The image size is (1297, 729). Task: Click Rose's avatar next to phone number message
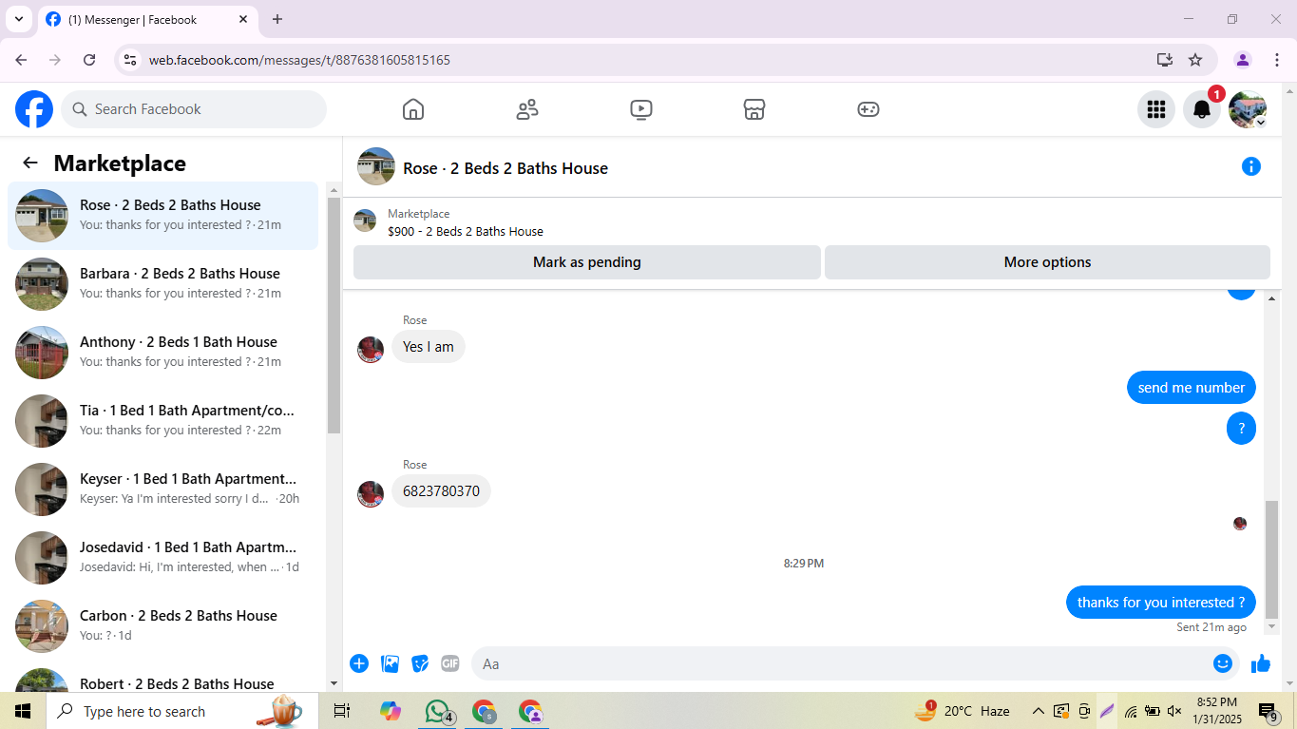(371, 494)
